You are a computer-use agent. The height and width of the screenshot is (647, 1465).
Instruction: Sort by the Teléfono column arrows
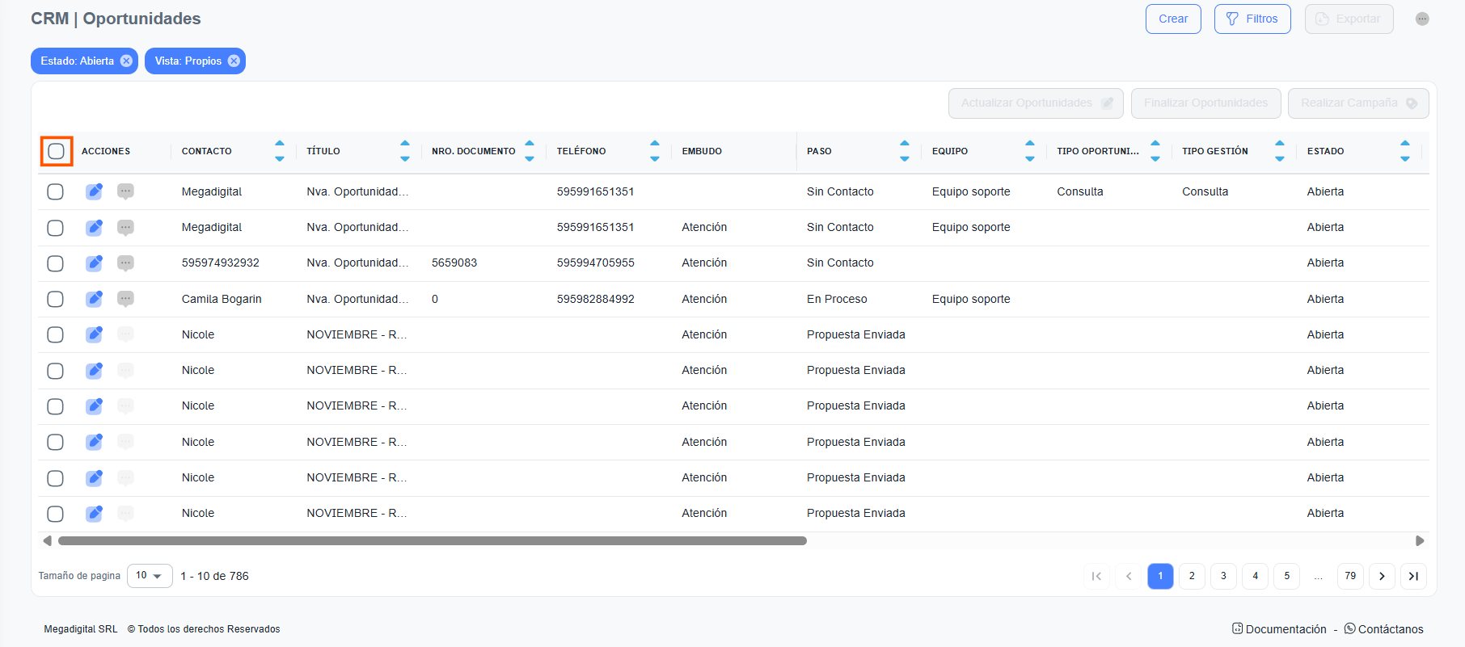[x=655, y=151]
